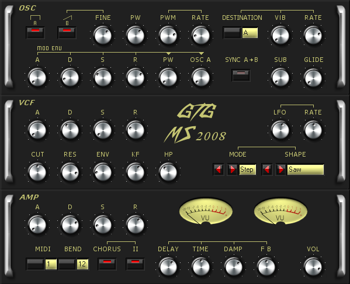Toggle the oscillator A waveform switch
The height and width of the screenshot is (284, 350).
click(x=35, y=33)
